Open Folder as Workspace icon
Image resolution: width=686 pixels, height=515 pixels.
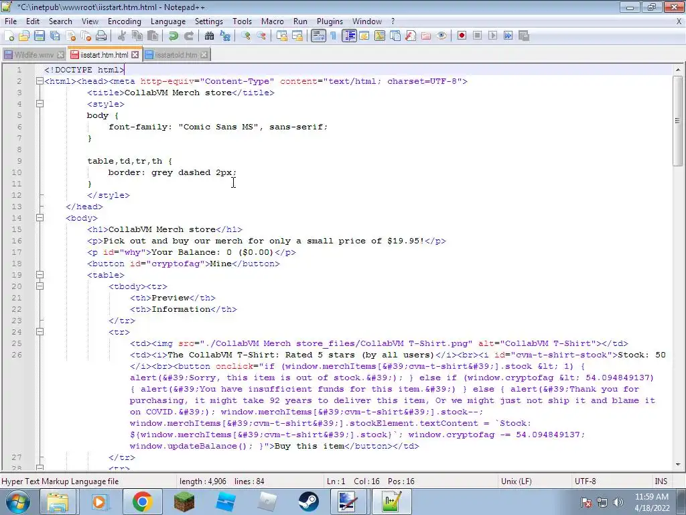point(425,36)
